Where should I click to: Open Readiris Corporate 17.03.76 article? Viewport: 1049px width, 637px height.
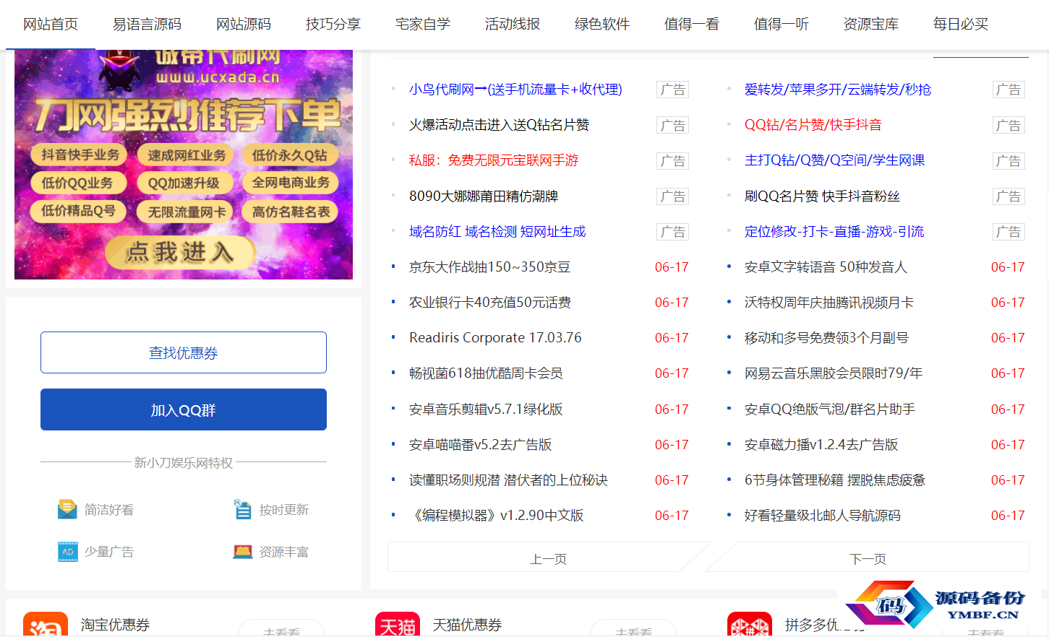pyautogui.click(x=495, y=337)
